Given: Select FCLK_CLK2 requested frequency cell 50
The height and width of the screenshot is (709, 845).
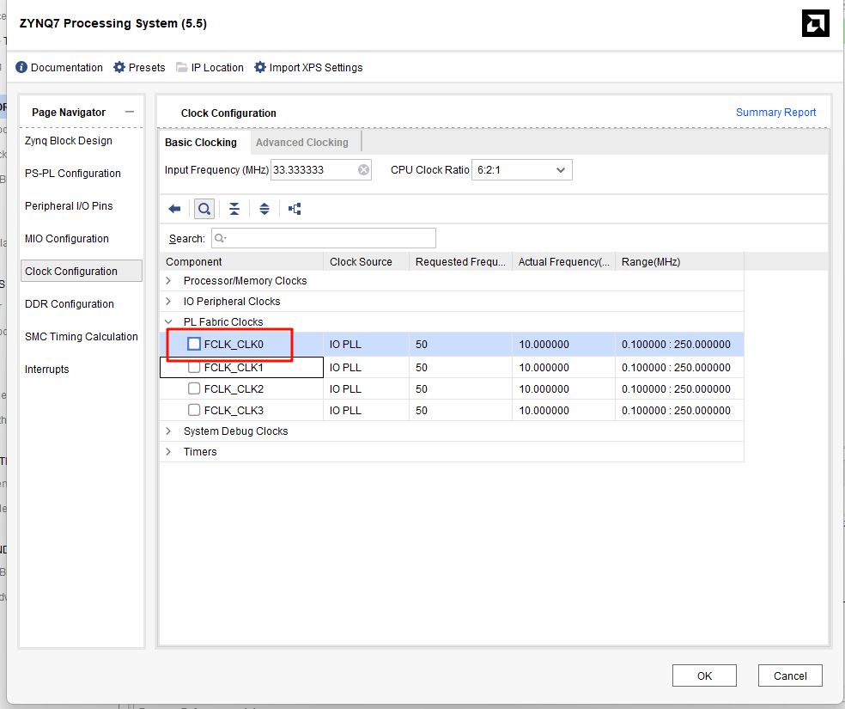Looking at the screenshot, I should pyautogui.click(x=460, y=388).
